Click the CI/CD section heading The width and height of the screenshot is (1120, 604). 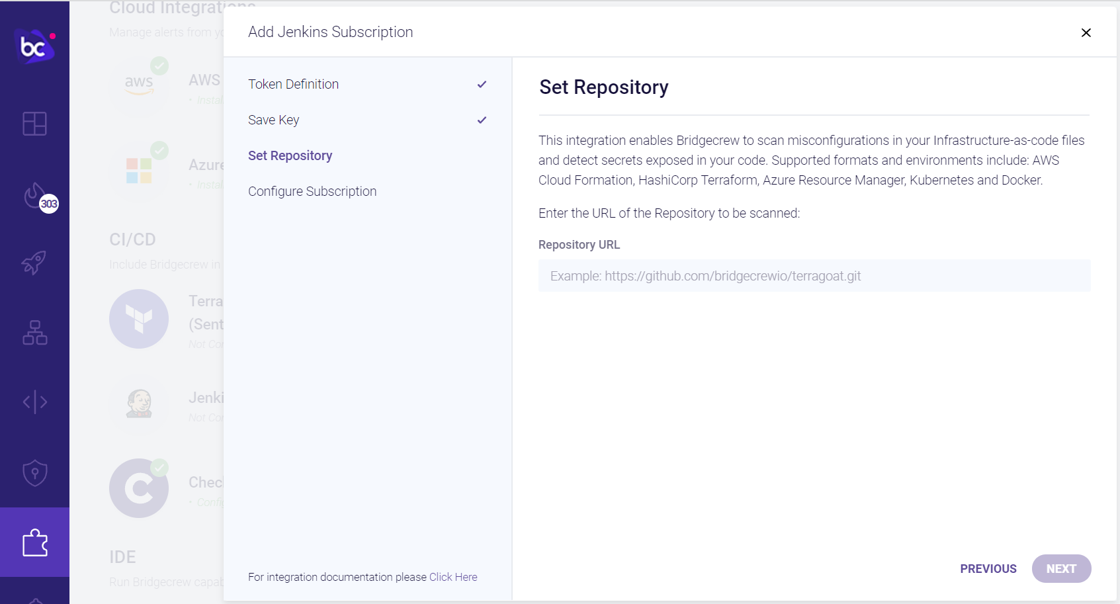[132, 239]
